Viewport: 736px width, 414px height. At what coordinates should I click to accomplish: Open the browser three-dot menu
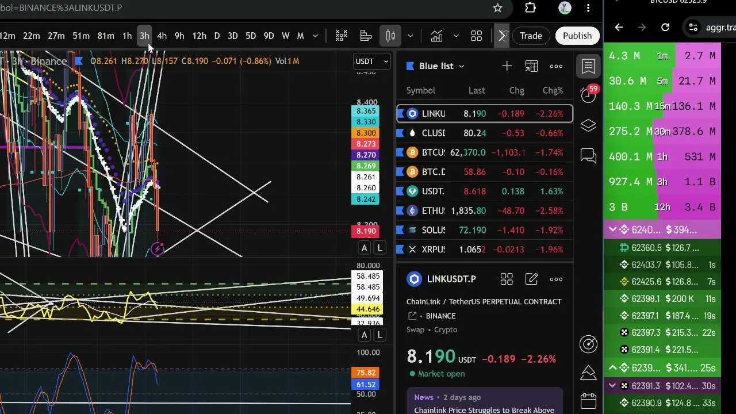[588, 8]
